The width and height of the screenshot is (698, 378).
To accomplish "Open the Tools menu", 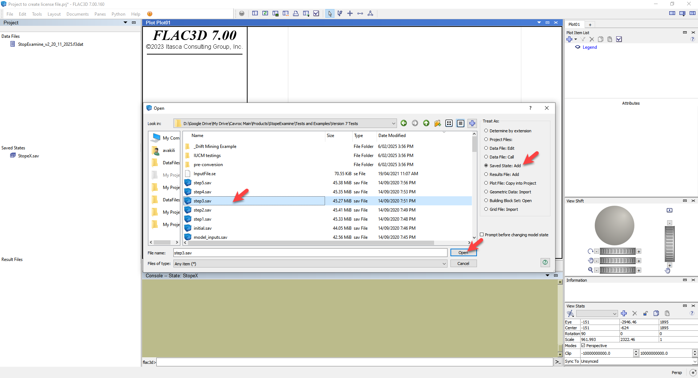I will point(37,14).
